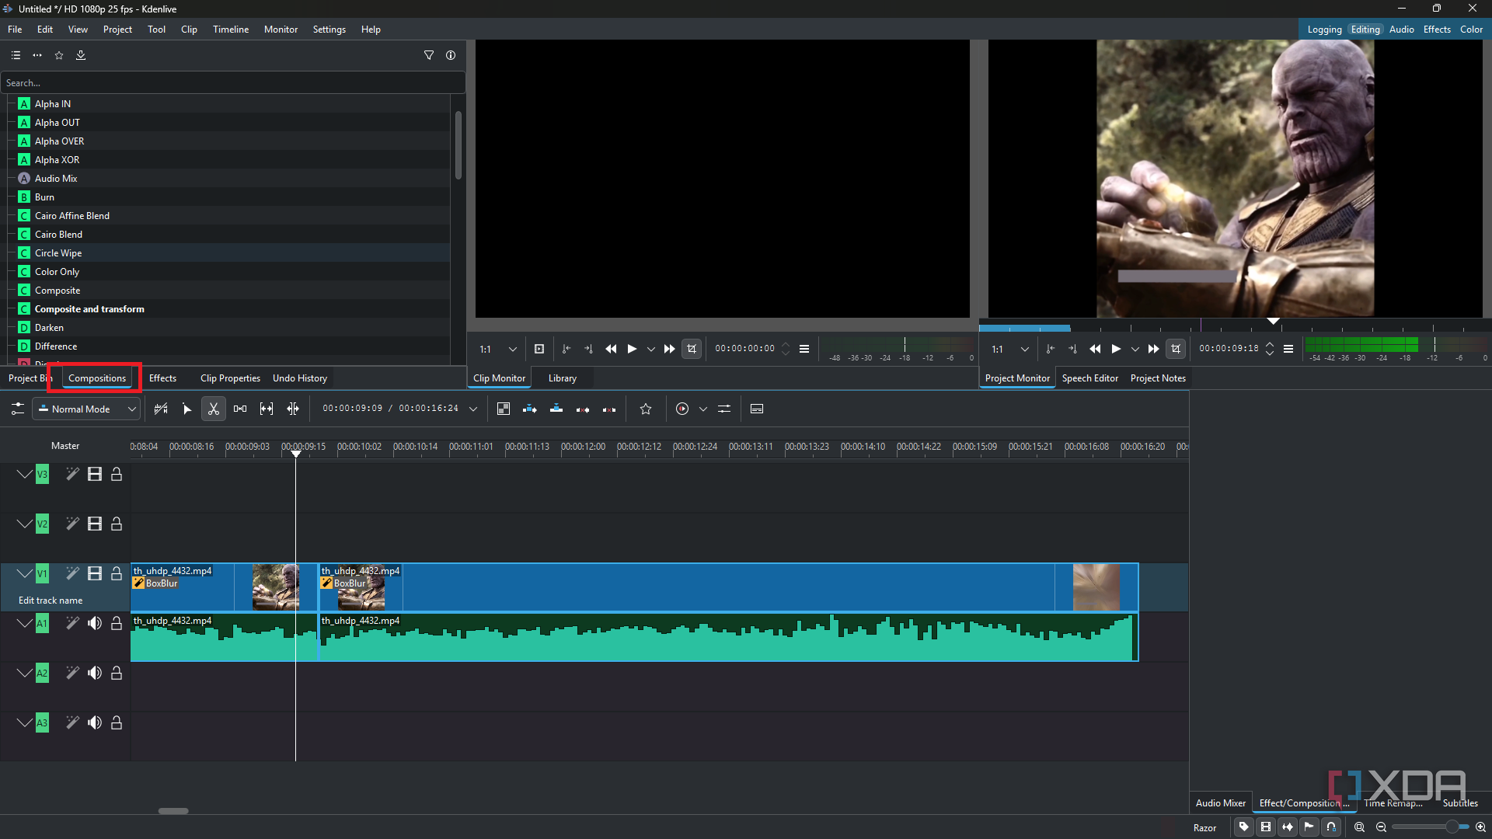Select the Razor tool in timeline toolbar
Viewport: 1492px width, 839px height.
[213, 409]
